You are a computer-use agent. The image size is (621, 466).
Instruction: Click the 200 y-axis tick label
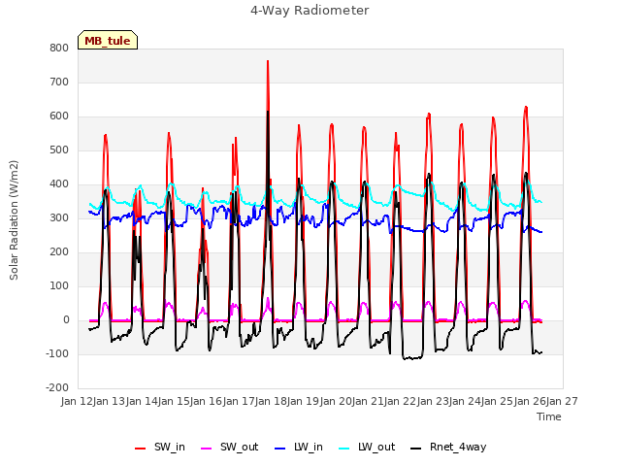59,252
